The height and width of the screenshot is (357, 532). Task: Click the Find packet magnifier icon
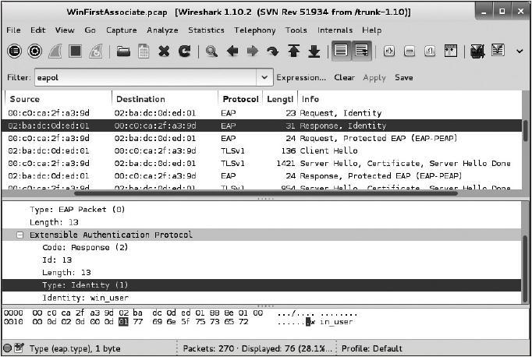tap(211, 51)
